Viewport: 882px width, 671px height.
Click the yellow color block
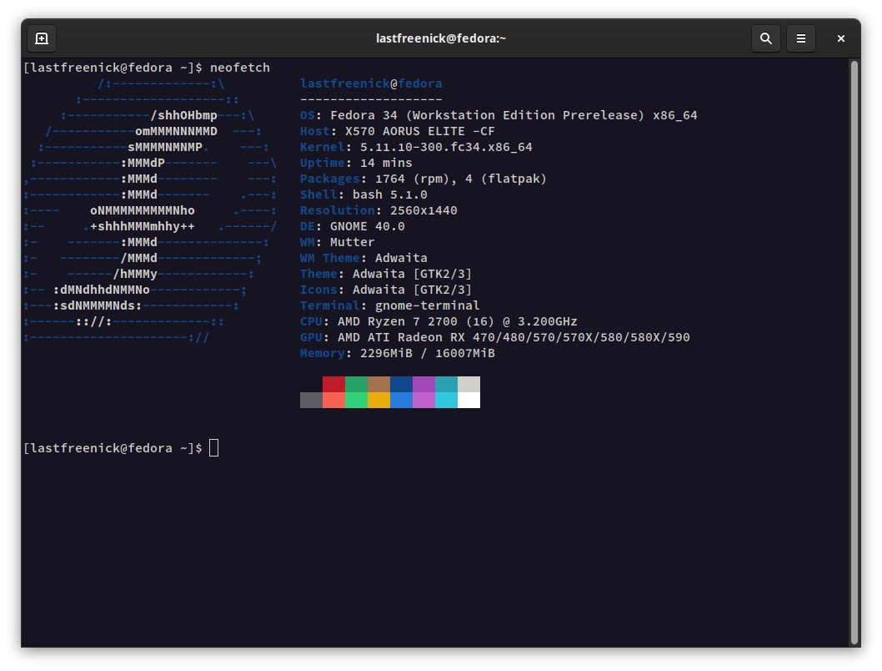pos(378,401)
